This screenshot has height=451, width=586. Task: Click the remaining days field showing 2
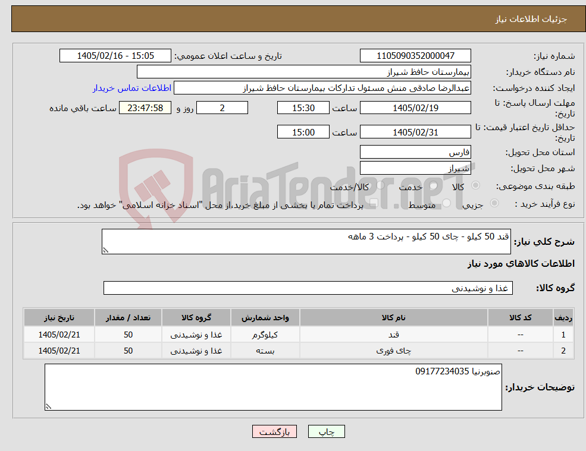pos(222,108)
